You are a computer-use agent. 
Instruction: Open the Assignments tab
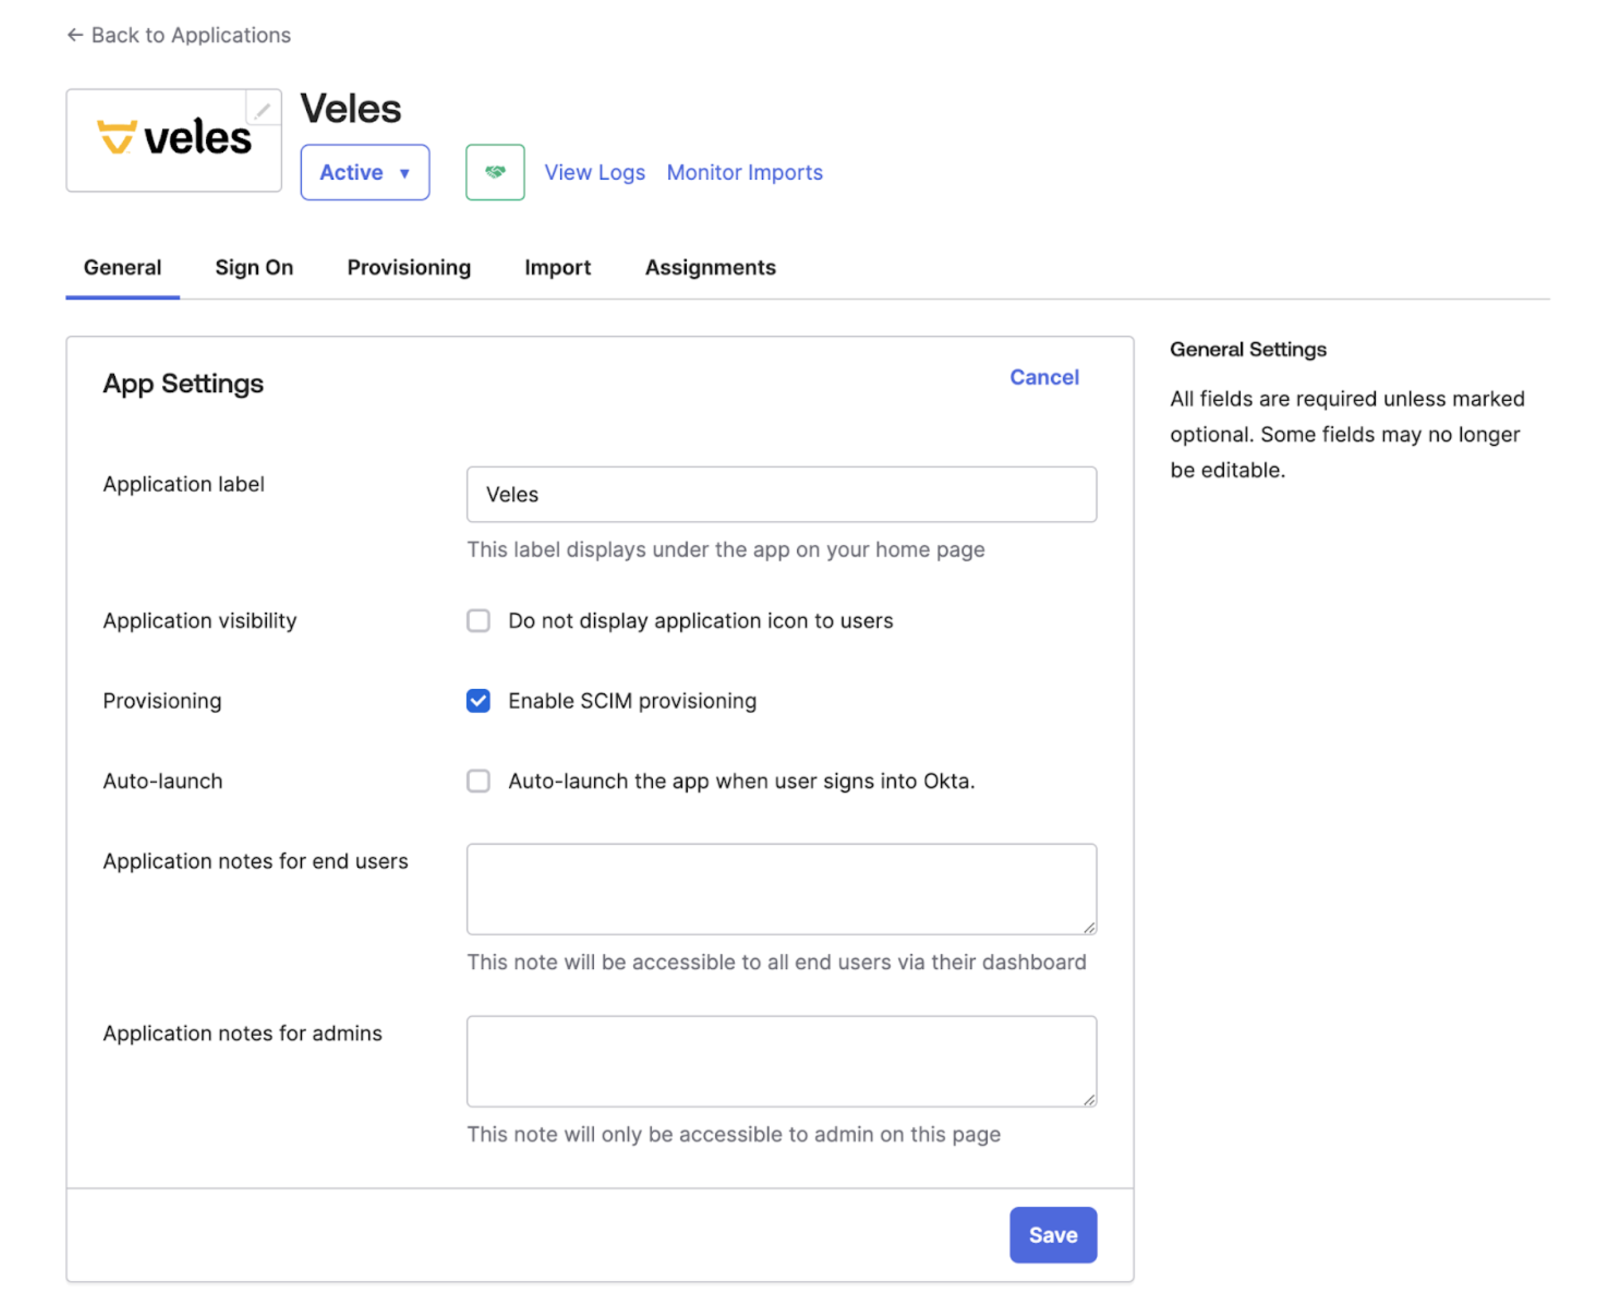pyautogui.click(x=710, y=267)
